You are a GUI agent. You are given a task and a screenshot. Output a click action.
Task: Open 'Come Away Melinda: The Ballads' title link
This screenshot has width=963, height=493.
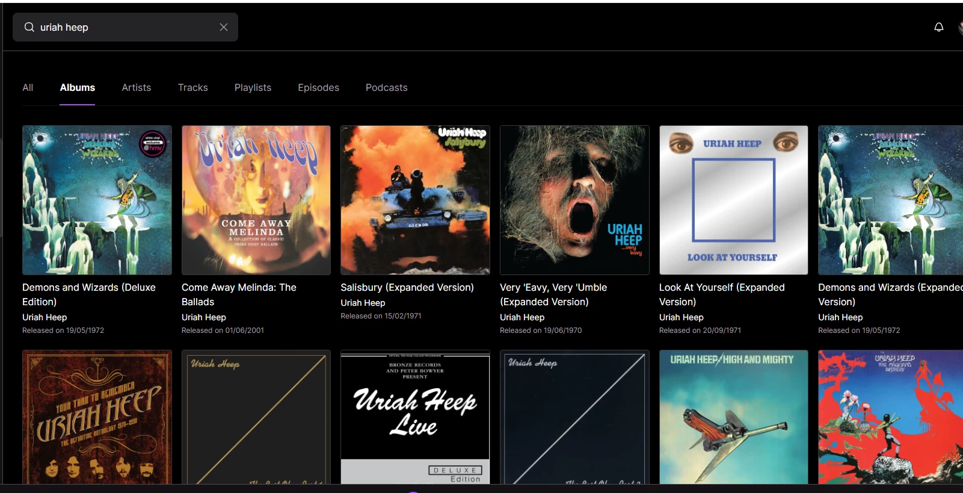[x=239, y=294]
